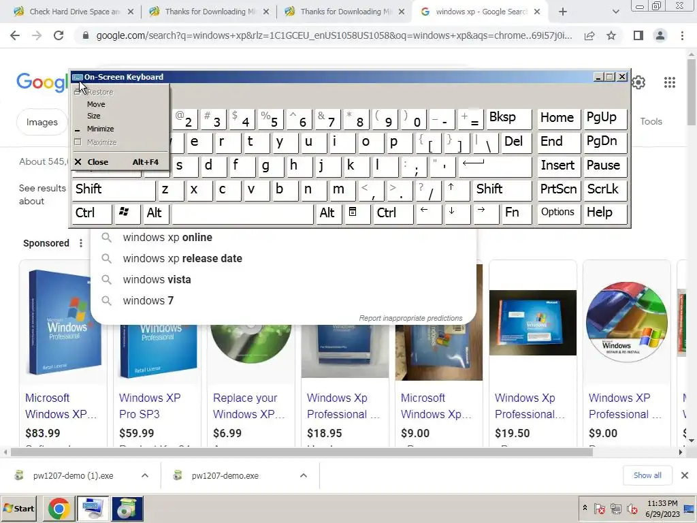Switch to Check Hard Drive Space tab
Viewport: 697px width, 523px height.
pyautogui.click(x=74, y=12)
